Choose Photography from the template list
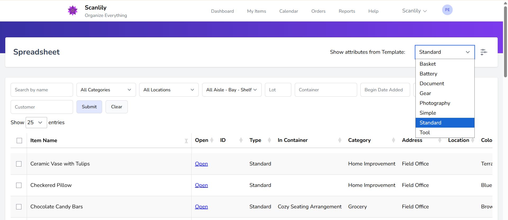 445,103
